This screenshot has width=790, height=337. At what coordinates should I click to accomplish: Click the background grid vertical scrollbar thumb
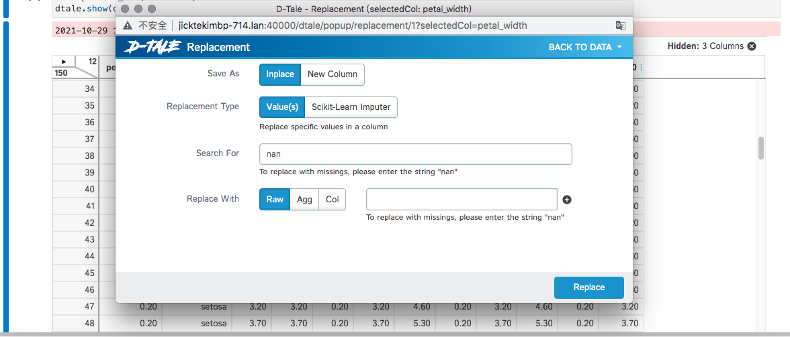tap(761, 148)
